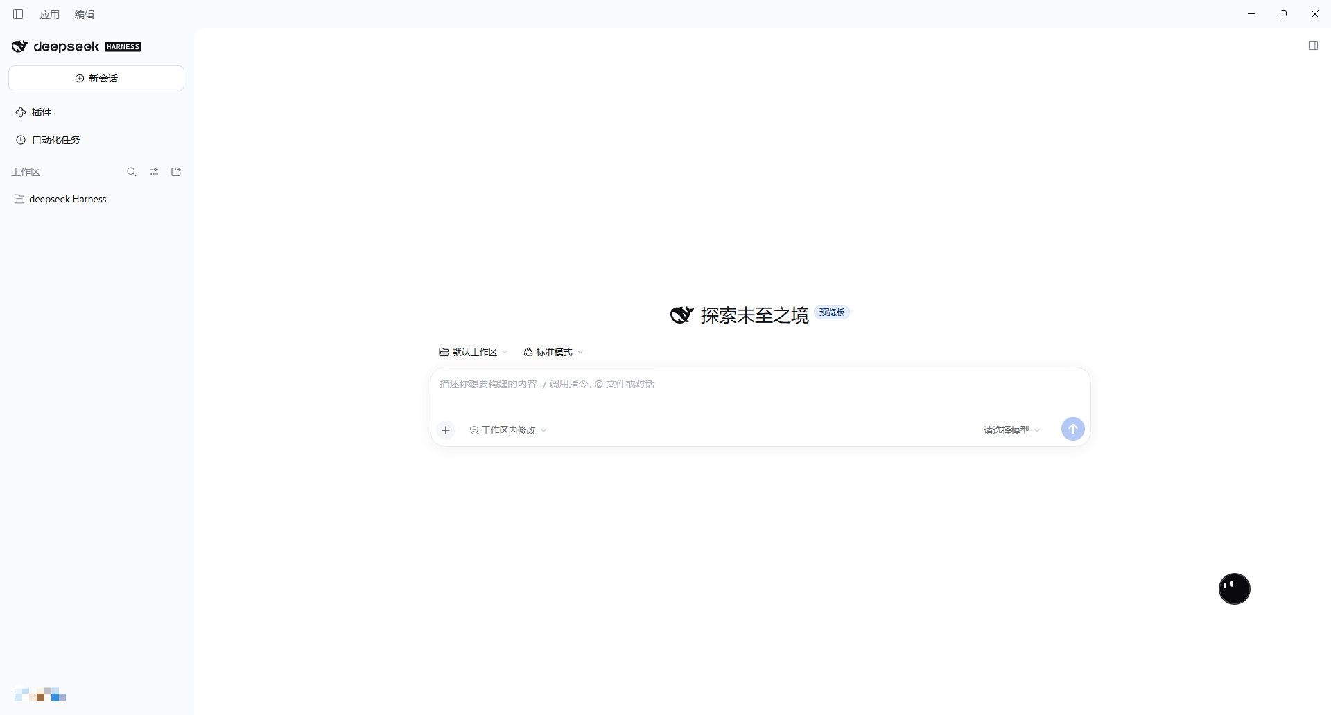The width and height of the screenshot is (1331, 715).
Task: Search workspaces with the magnifier icon
Action: coord(132,172)
